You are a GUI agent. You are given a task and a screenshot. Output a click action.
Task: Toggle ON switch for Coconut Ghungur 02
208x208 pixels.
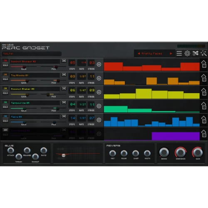5,61
